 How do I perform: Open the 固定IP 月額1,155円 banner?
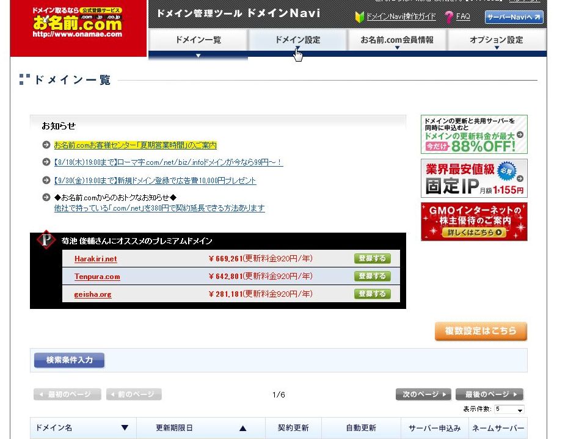click(x=474, y=178)
